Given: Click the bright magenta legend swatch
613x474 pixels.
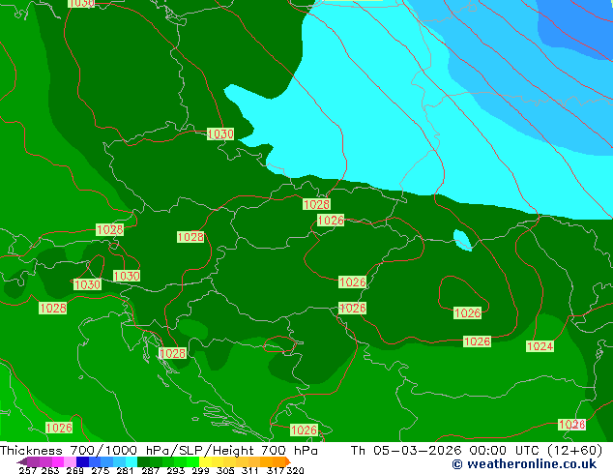Looking at the screenshot, I should point(58,461).
